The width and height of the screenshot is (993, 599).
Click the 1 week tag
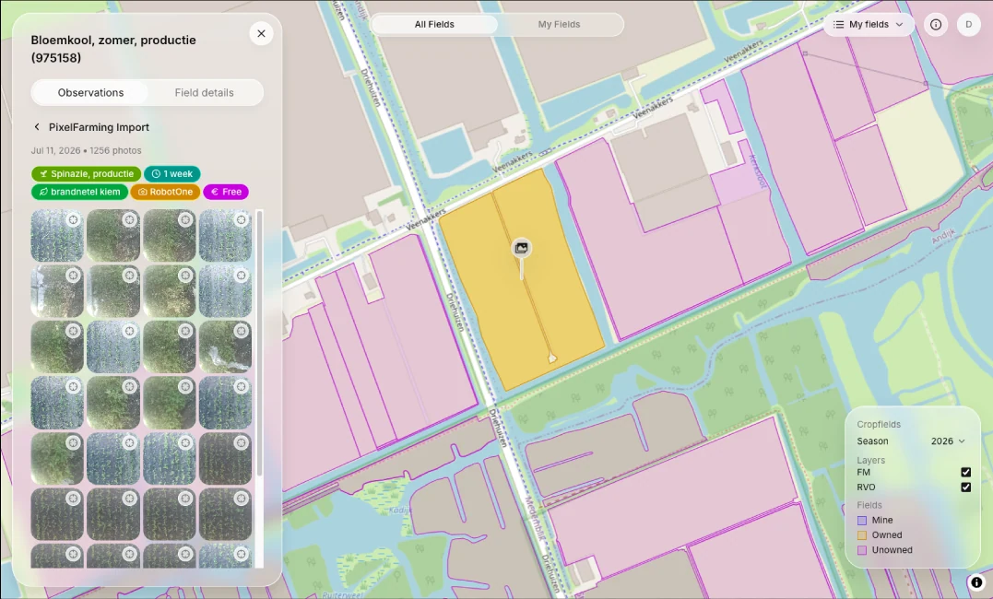point(172,174)
